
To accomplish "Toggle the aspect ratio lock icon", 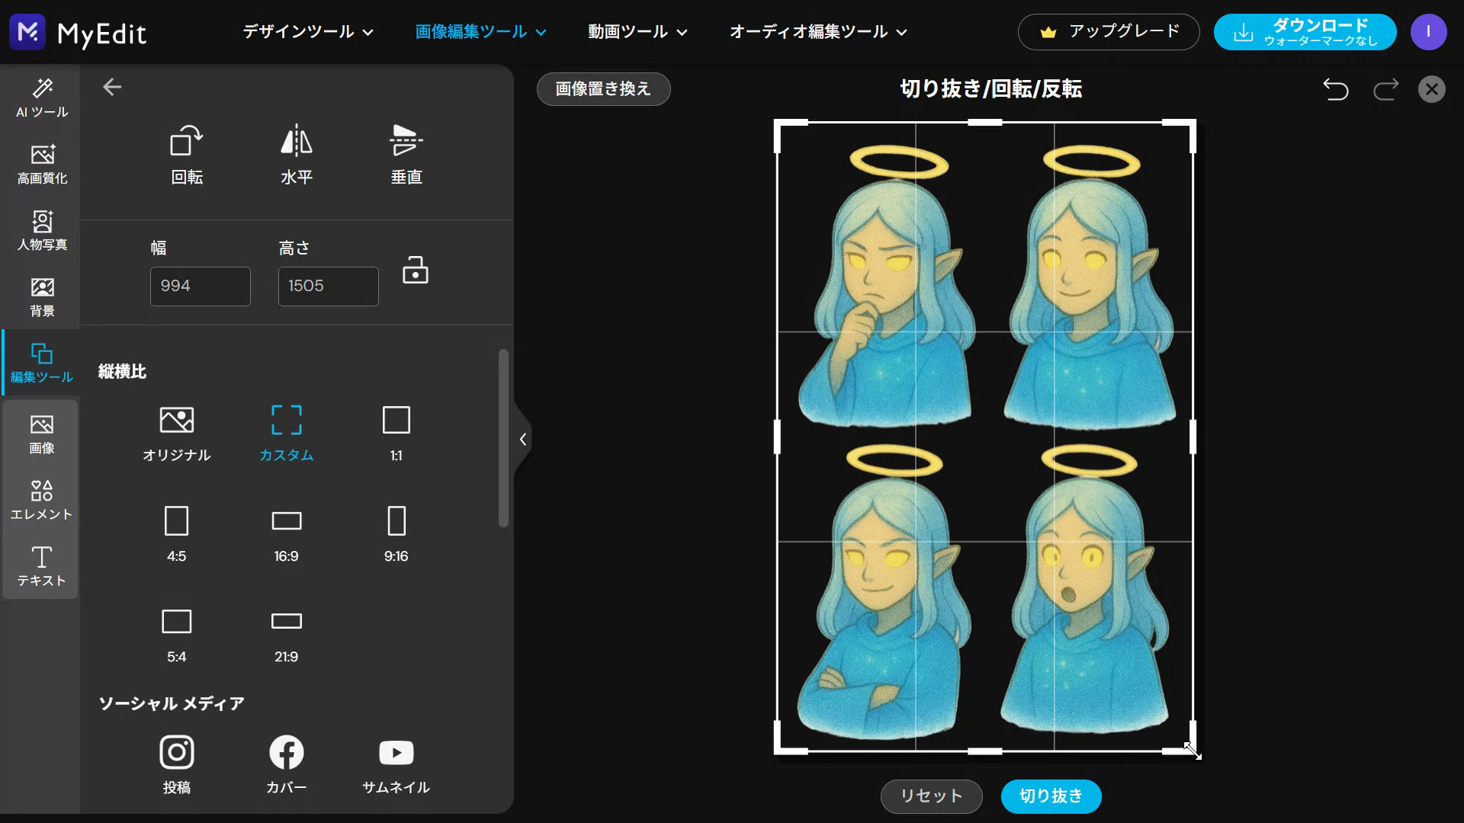I will pyautogui.click(x=415, y=271).
